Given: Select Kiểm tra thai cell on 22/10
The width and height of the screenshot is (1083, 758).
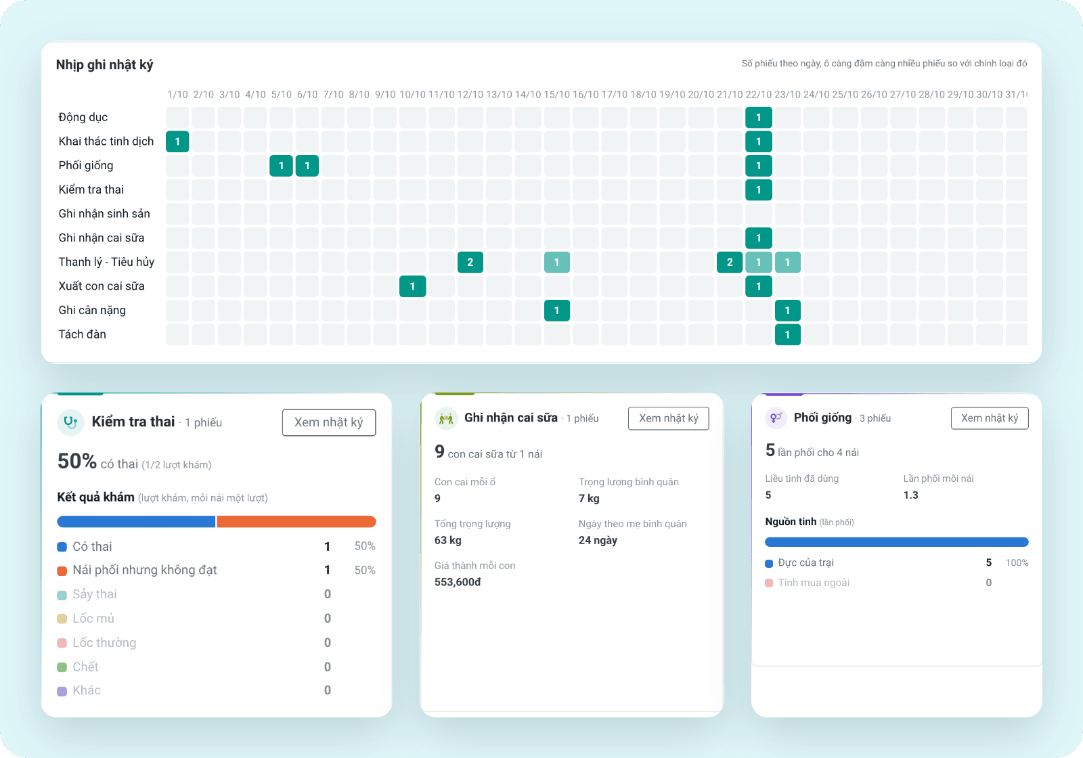Looking at the screenshot, I should pyautogui.click(x=759, y=190).
